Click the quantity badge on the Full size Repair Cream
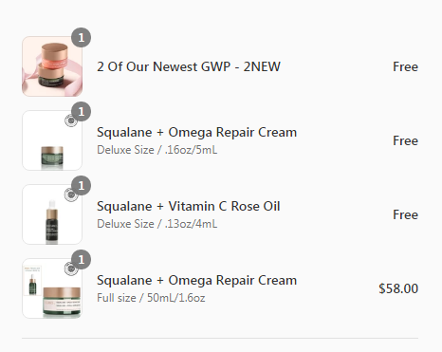The height and width of the screenshot is (352, 442). click(x=82, y=260)
